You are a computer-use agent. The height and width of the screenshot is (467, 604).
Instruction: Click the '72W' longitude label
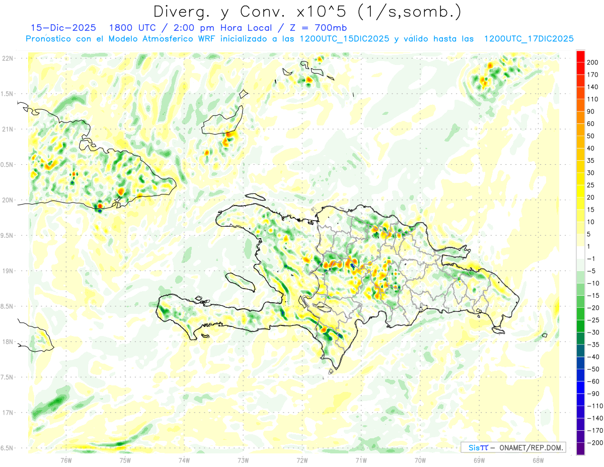[302, 460]
